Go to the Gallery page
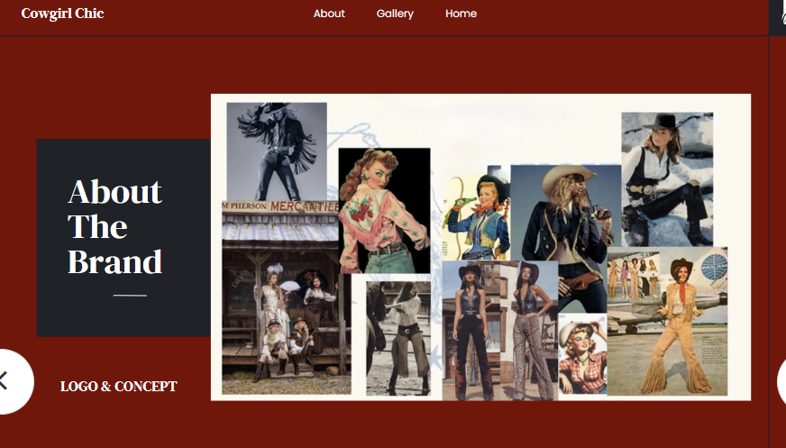Image resolution: width=786 pixels, height=448 pixels. pos(395,14)
